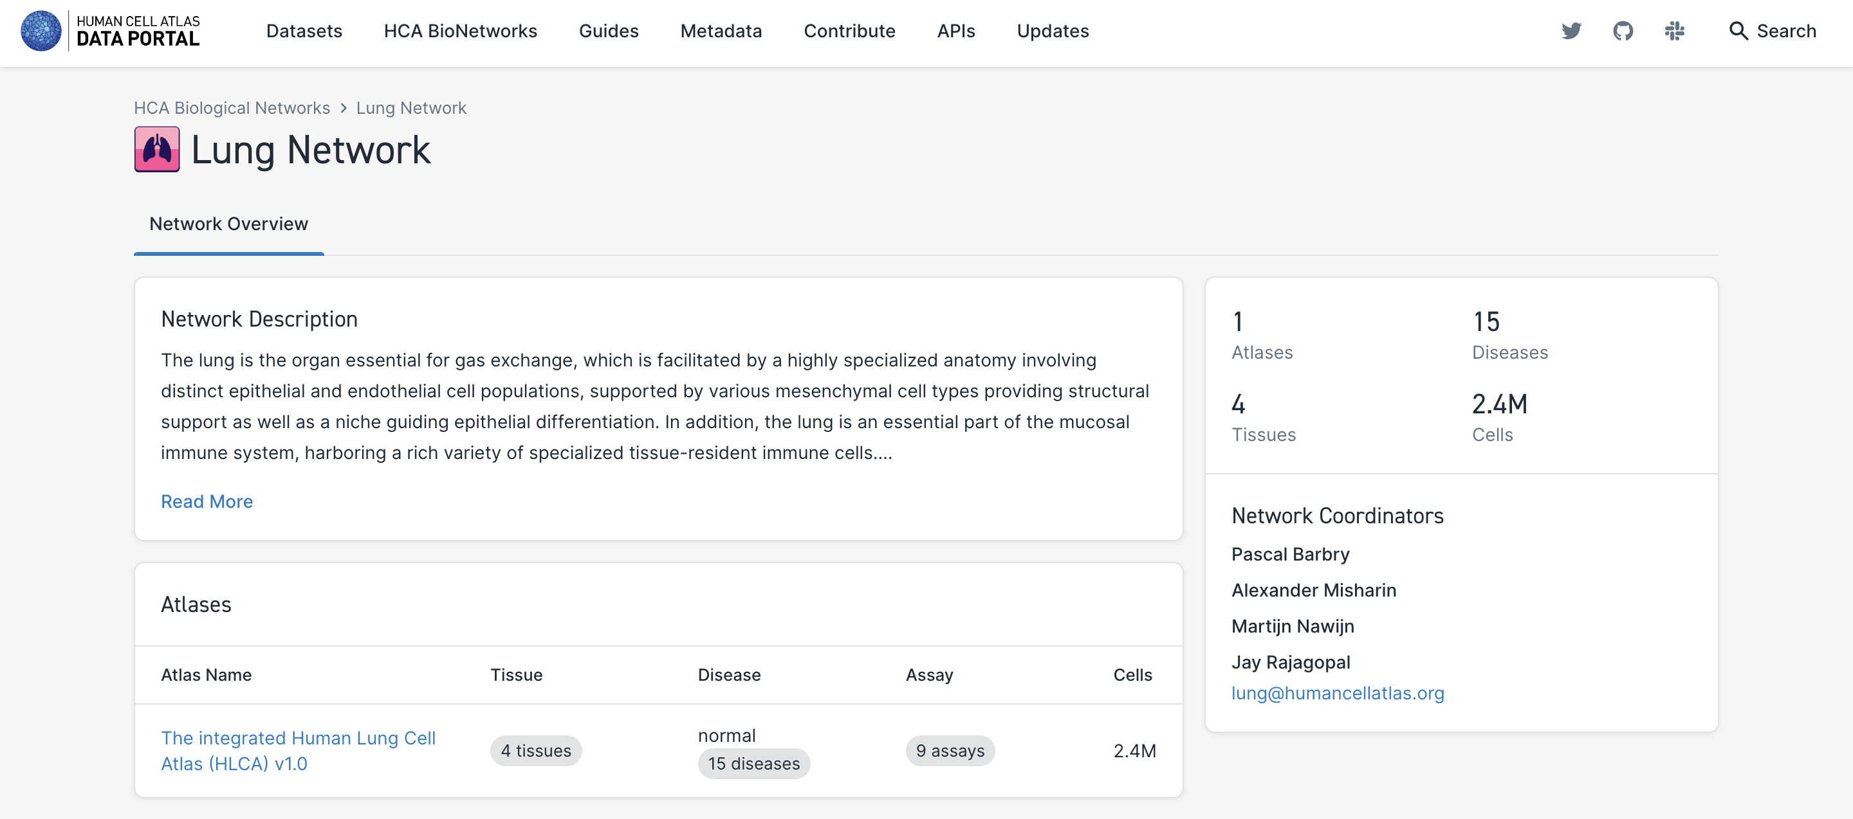Open the GitHub icon link
Image resolution: width=1853 pixels, height=819 pixels.
click(x=1623, y=31)
